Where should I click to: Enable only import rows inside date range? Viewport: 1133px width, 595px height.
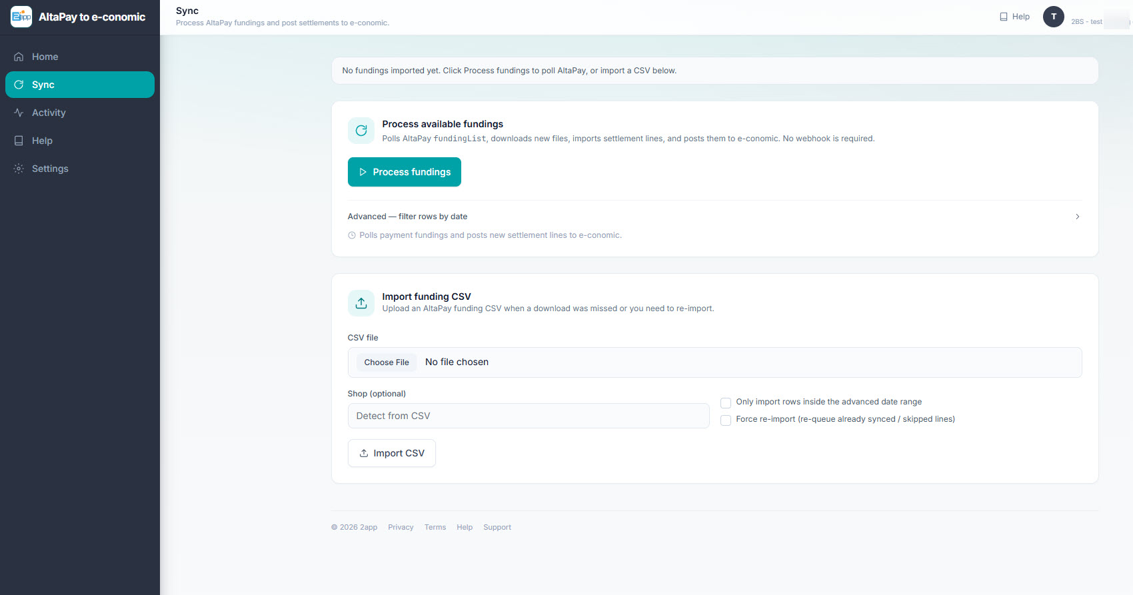pyautogui.click(x=726, y=402)
